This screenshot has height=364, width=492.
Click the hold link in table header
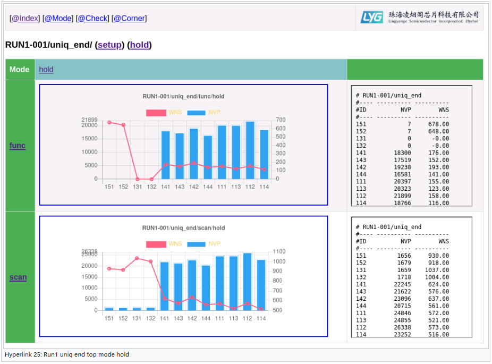pyautogui.click(x=46, y=70)
